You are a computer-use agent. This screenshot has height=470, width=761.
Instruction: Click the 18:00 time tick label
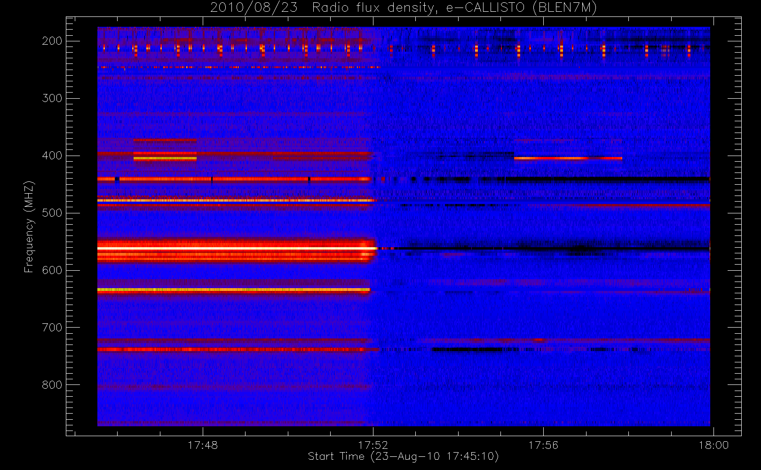pyautogui.click(x=713, y=445)
